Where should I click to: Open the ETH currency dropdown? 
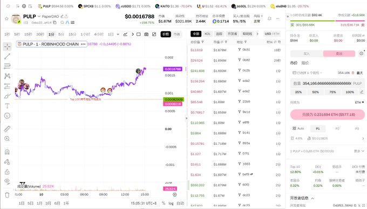(x=359, y=103)
